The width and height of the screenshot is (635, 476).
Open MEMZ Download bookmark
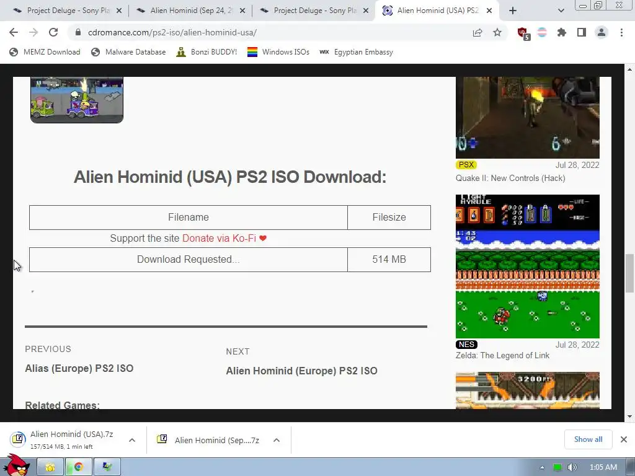click(45, 52)
